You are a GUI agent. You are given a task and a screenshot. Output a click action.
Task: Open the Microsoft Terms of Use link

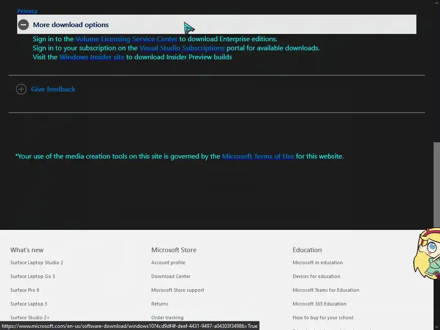(258, 156)
